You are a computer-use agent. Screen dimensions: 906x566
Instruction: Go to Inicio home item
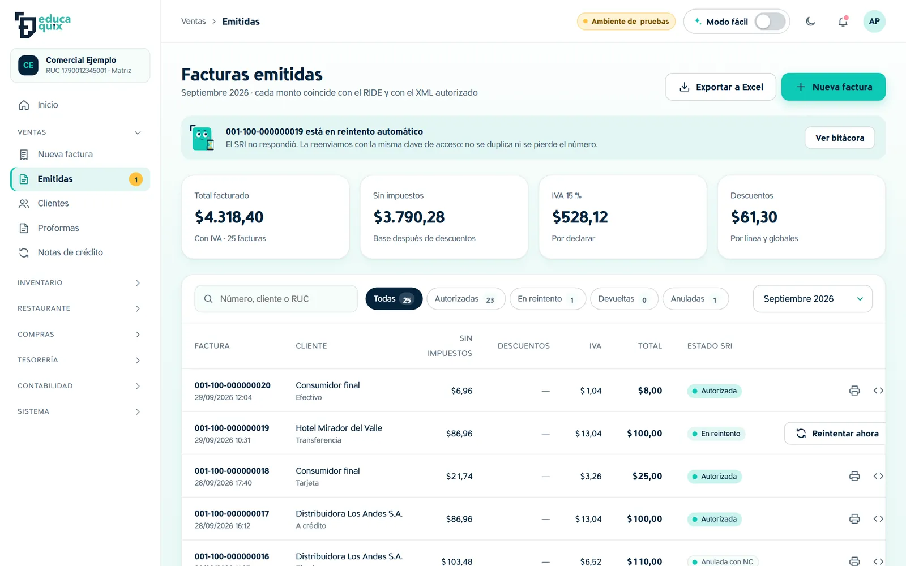80,105
